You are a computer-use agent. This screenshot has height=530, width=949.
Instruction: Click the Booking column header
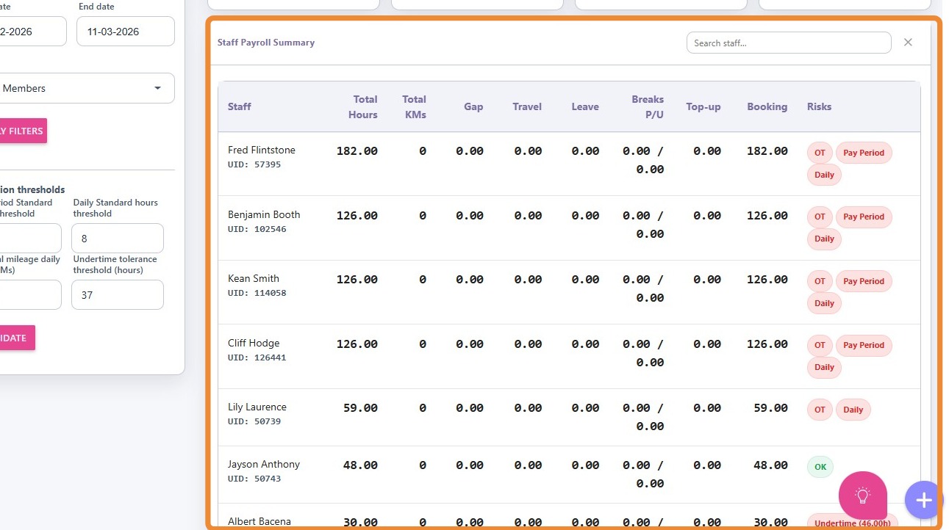[767, 106]
